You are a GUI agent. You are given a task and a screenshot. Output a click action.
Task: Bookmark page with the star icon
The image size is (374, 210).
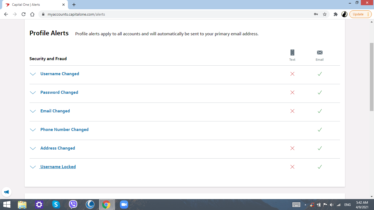click(x=325, y=14)
